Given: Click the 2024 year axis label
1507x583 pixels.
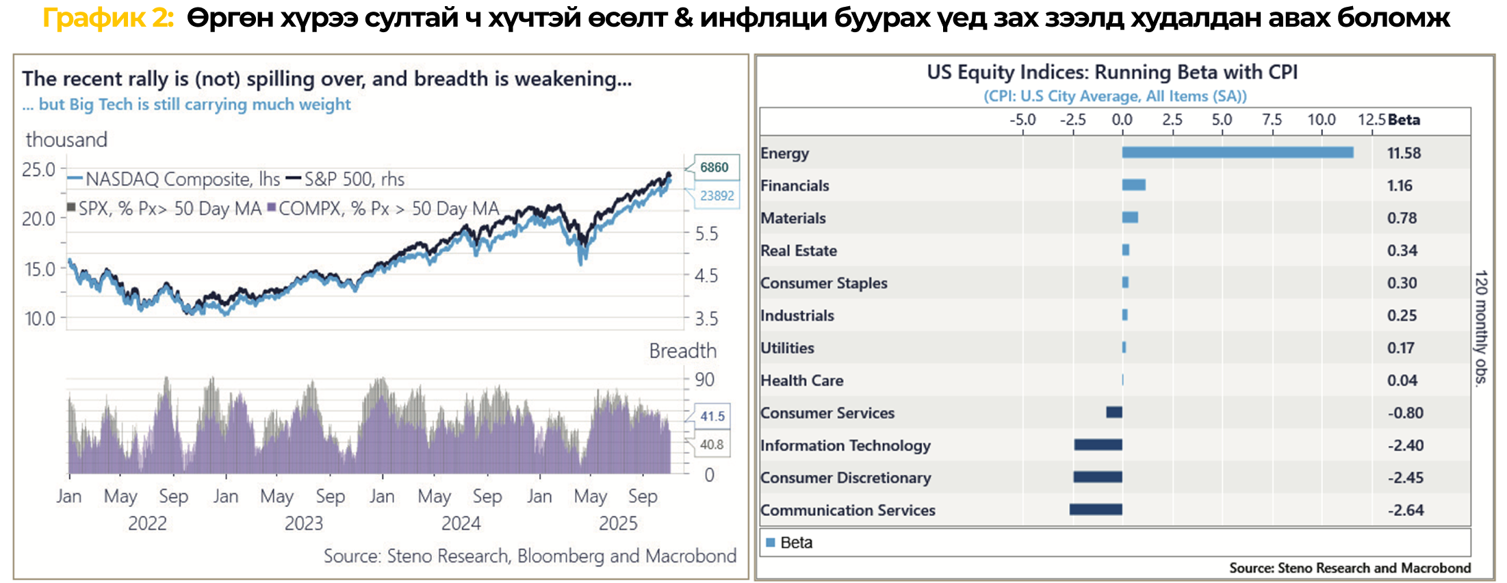Looking at the screenshot, I should [461, 523].
